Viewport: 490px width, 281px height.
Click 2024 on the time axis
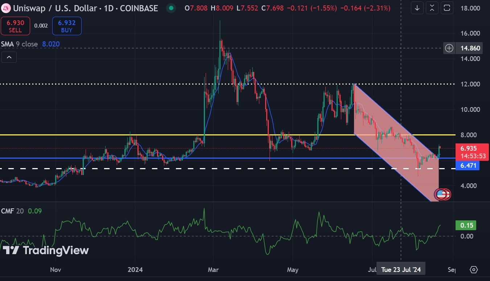[135, 270]
